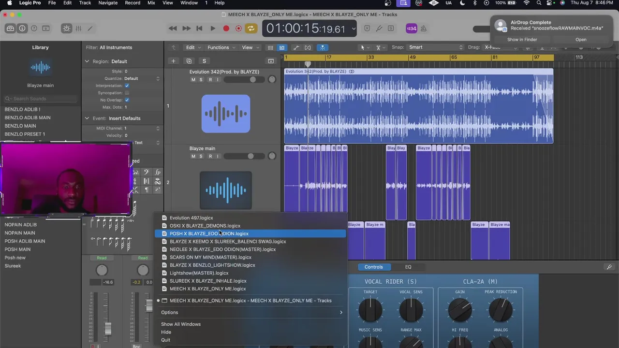The image size is (619, 348).
Task: Open Quick Help question mark button
Action: click(x=34, y=29)
